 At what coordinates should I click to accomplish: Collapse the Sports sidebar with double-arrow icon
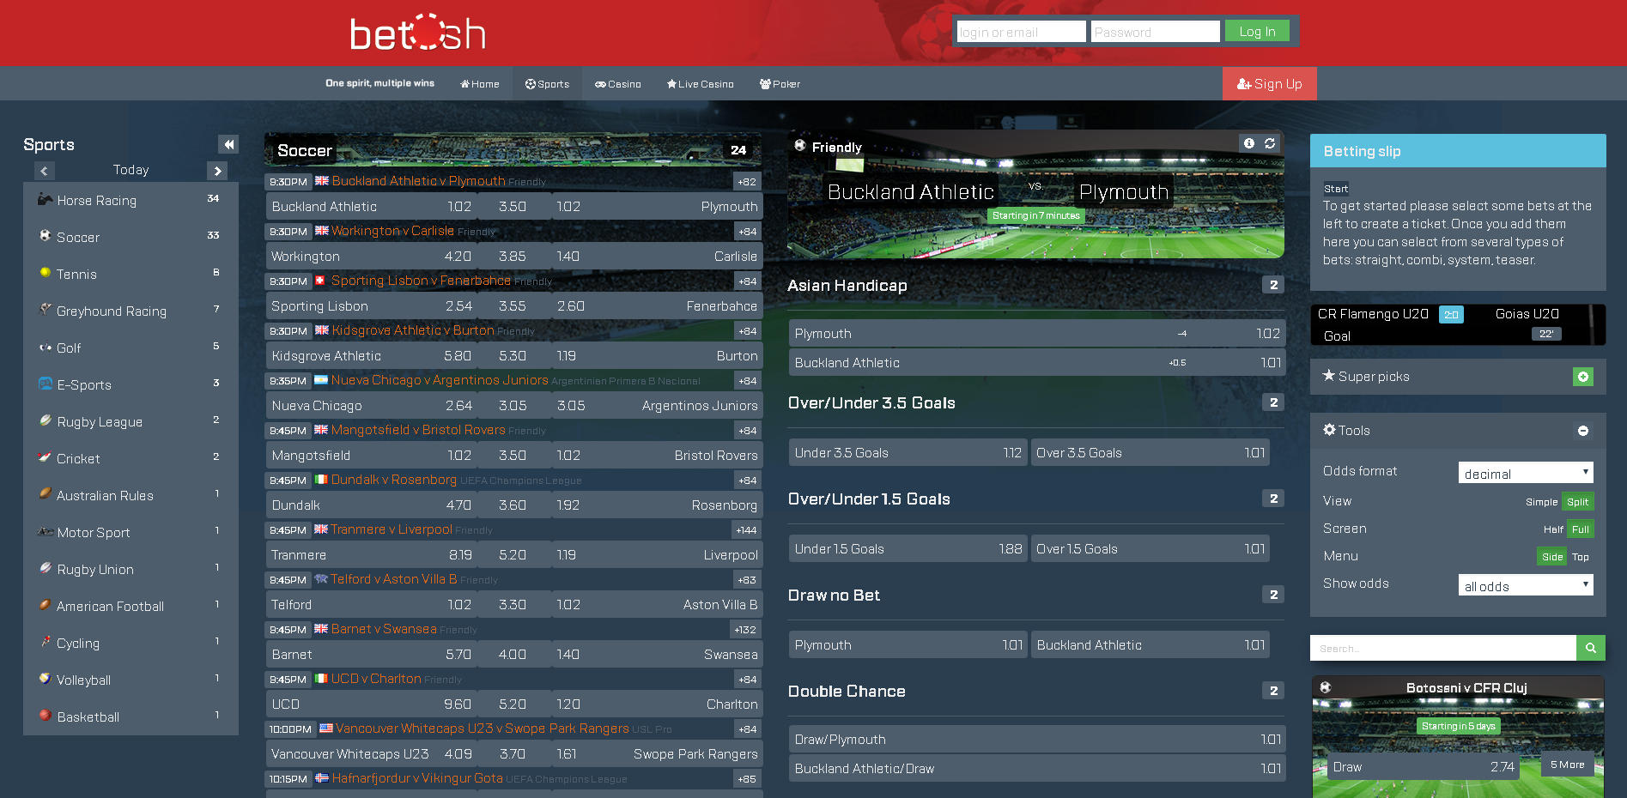228,144
